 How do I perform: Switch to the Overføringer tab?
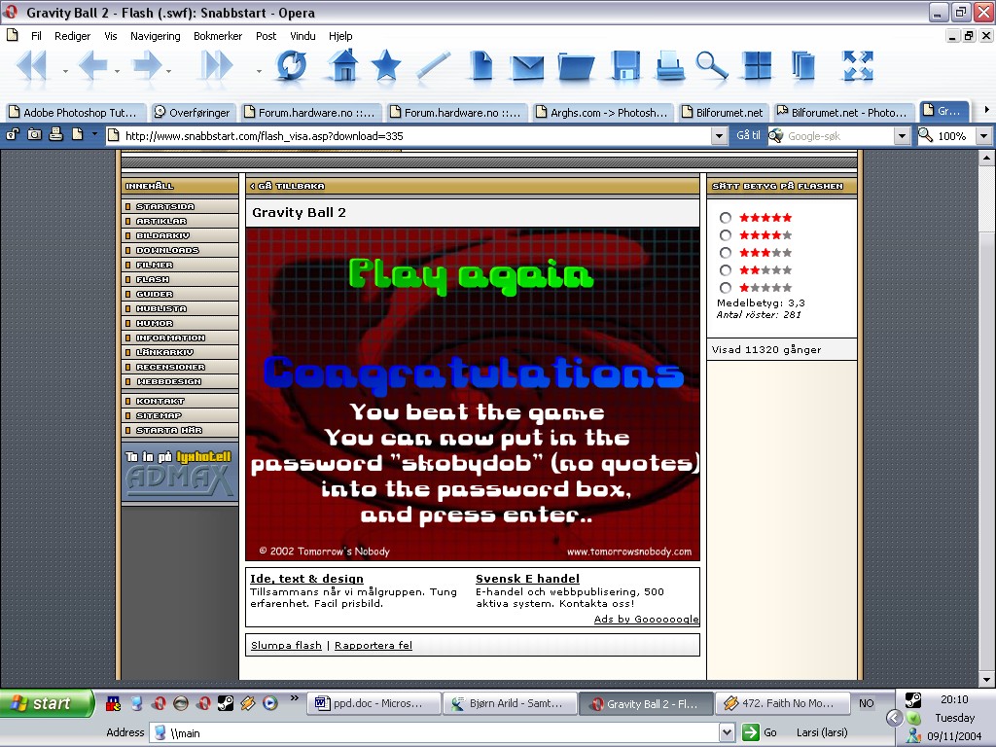194,113
